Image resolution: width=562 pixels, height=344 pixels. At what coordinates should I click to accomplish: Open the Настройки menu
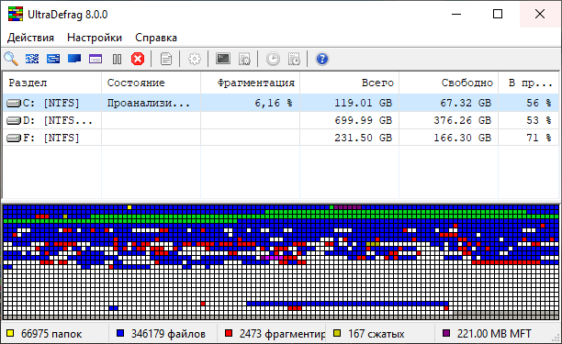95,38
